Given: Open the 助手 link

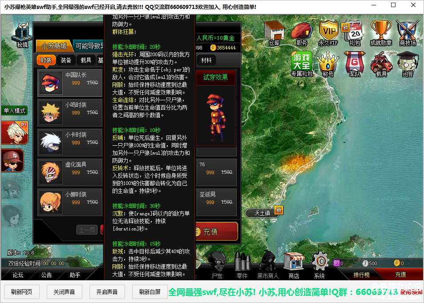Looking at the screenshot, I should tap(75, 275).
